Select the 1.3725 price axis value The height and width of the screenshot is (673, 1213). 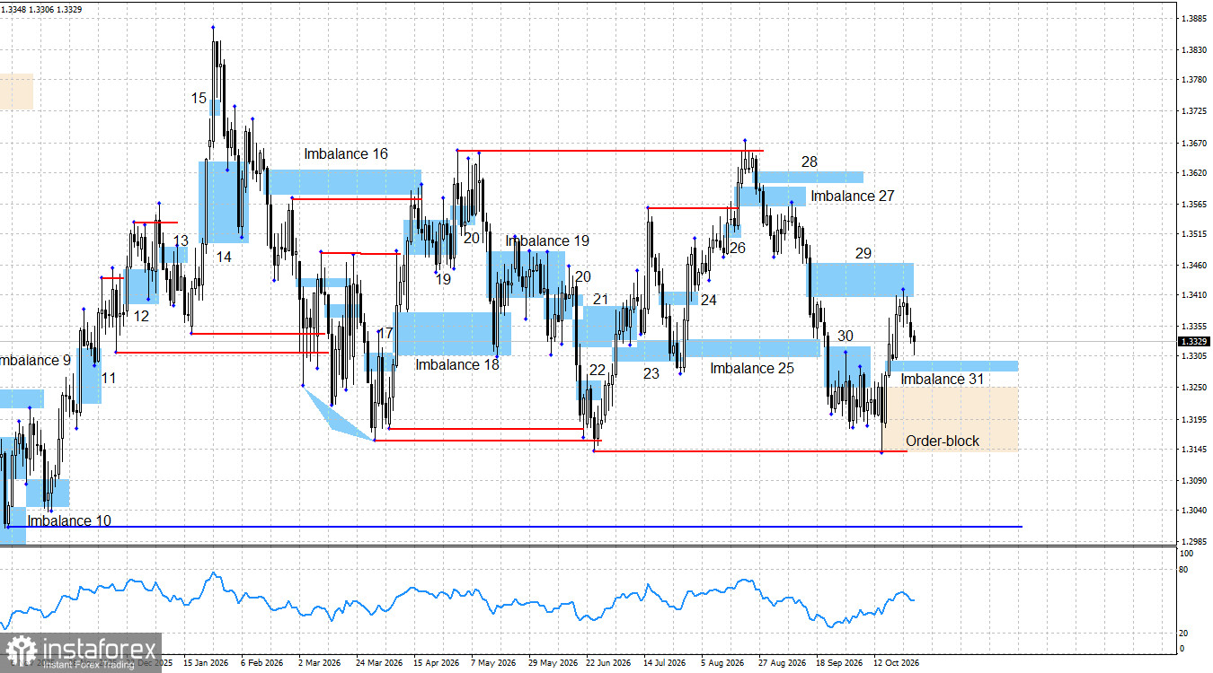click(x=1193, y=111)
